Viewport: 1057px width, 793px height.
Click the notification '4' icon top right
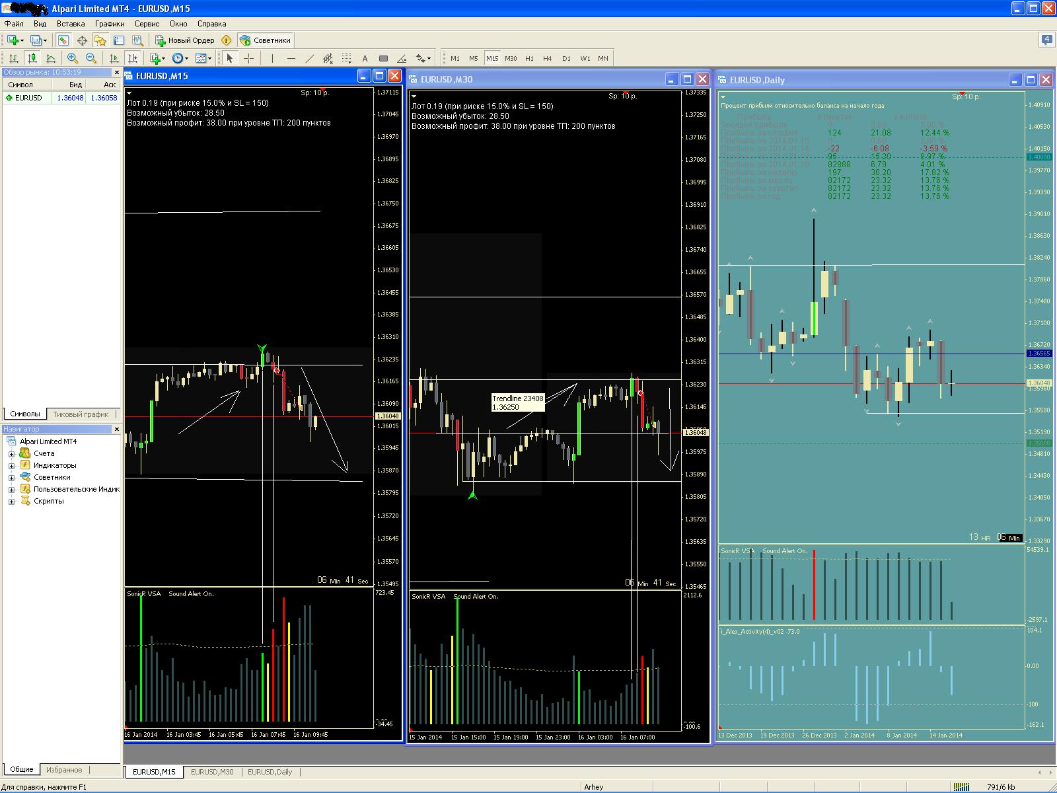coord(1047,40)
